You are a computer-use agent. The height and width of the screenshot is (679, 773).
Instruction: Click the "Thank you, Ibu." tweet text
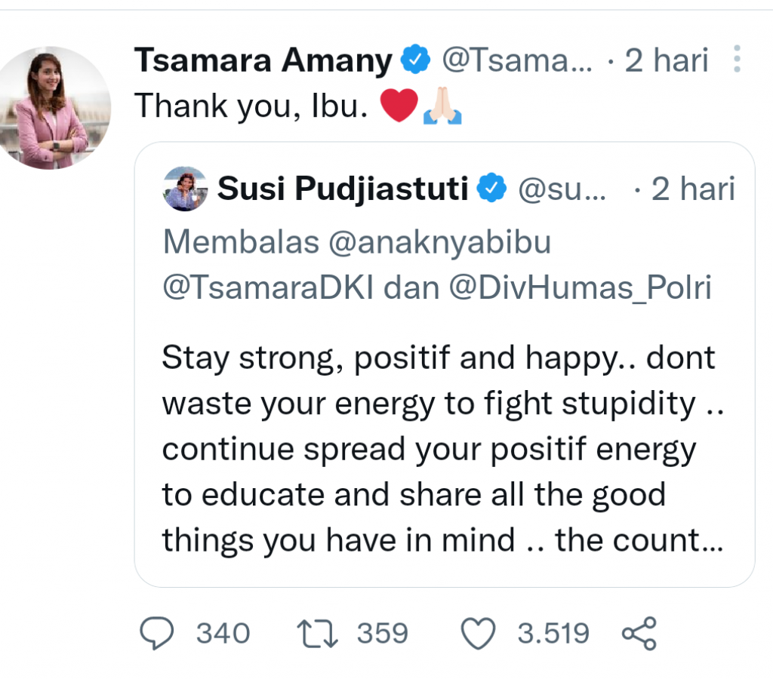pos(251,108)
